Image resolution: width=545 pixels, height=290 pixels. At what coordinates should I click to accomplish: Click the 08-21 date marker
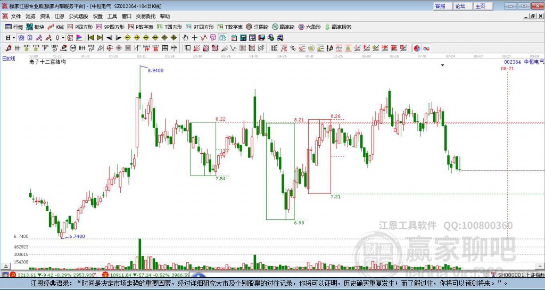(507, 69)
